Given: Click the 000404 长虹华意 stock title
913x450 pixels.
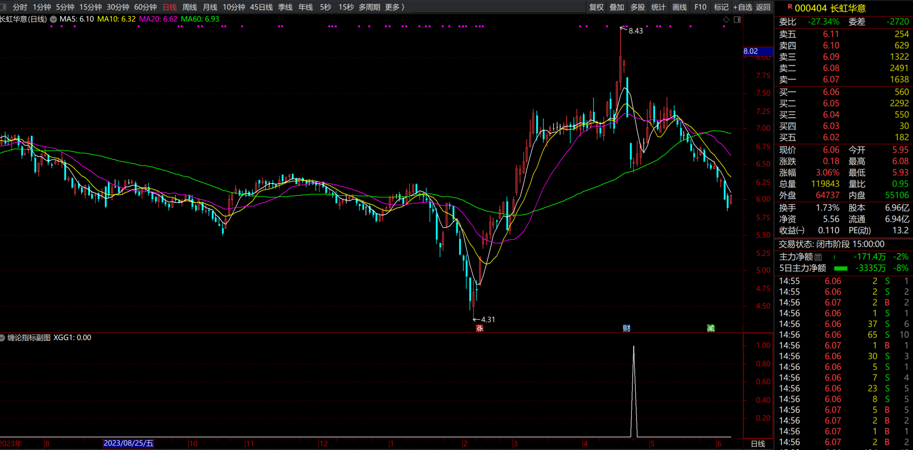Looking at the screenshot, I should 830,8.
